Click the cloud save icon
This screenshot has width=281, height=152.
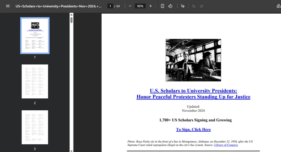click(279, 6)
